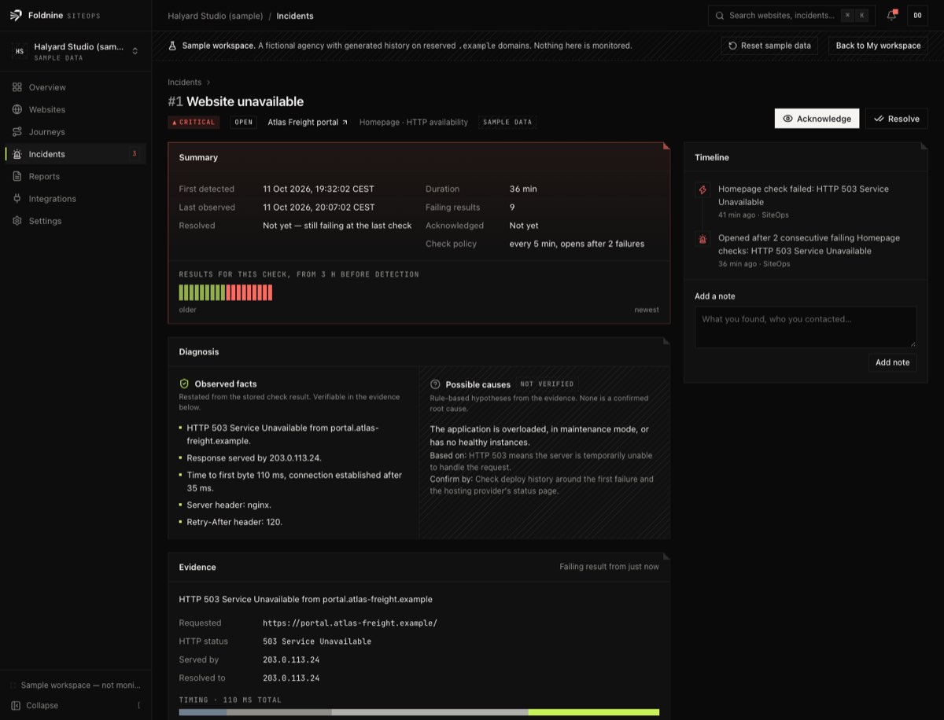This screenshot has height=720, width=944.
Task: Click Reset sample data button
Action: pyautogui.click(x=769, y=46)
